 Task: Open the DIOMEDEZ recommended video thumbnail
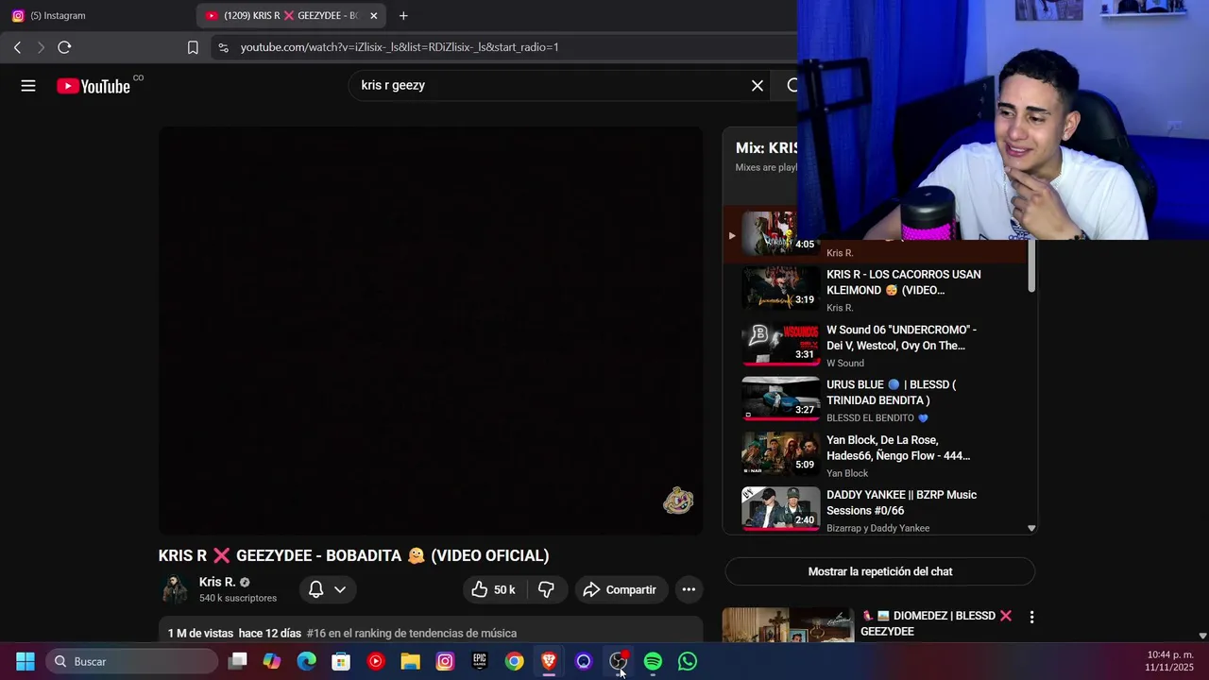pos(788,624)
